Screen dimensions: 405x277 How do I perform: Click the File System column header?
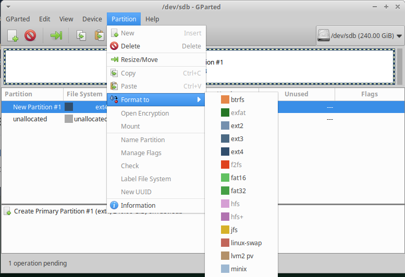85,94
